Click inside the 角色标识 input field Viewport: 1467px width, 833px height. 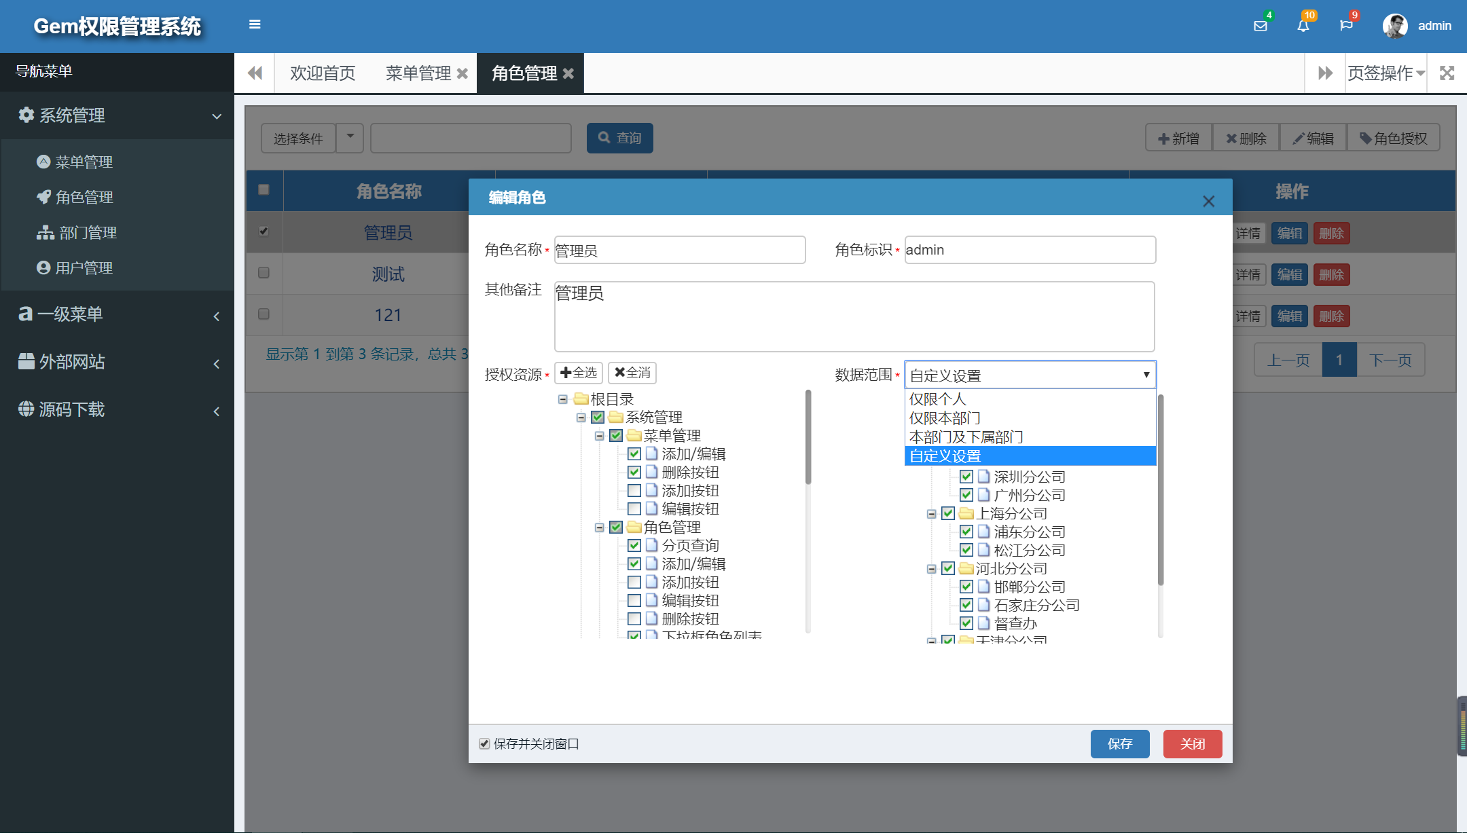tap(1029, 249)
